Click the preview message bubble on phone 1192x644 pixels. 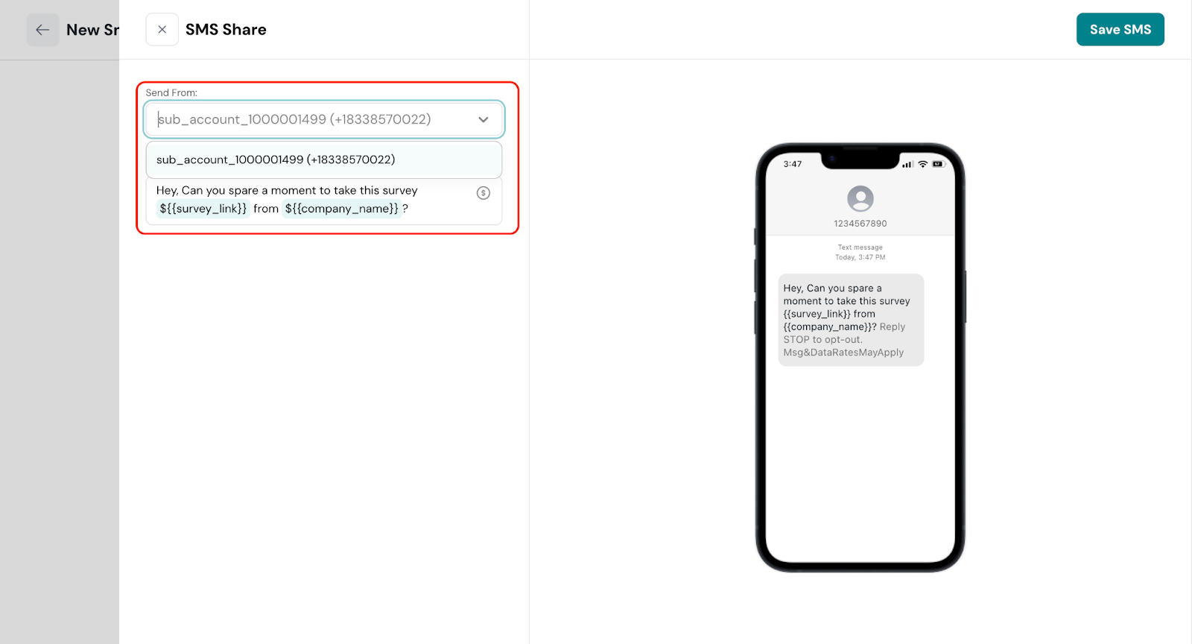coord(851,320)
